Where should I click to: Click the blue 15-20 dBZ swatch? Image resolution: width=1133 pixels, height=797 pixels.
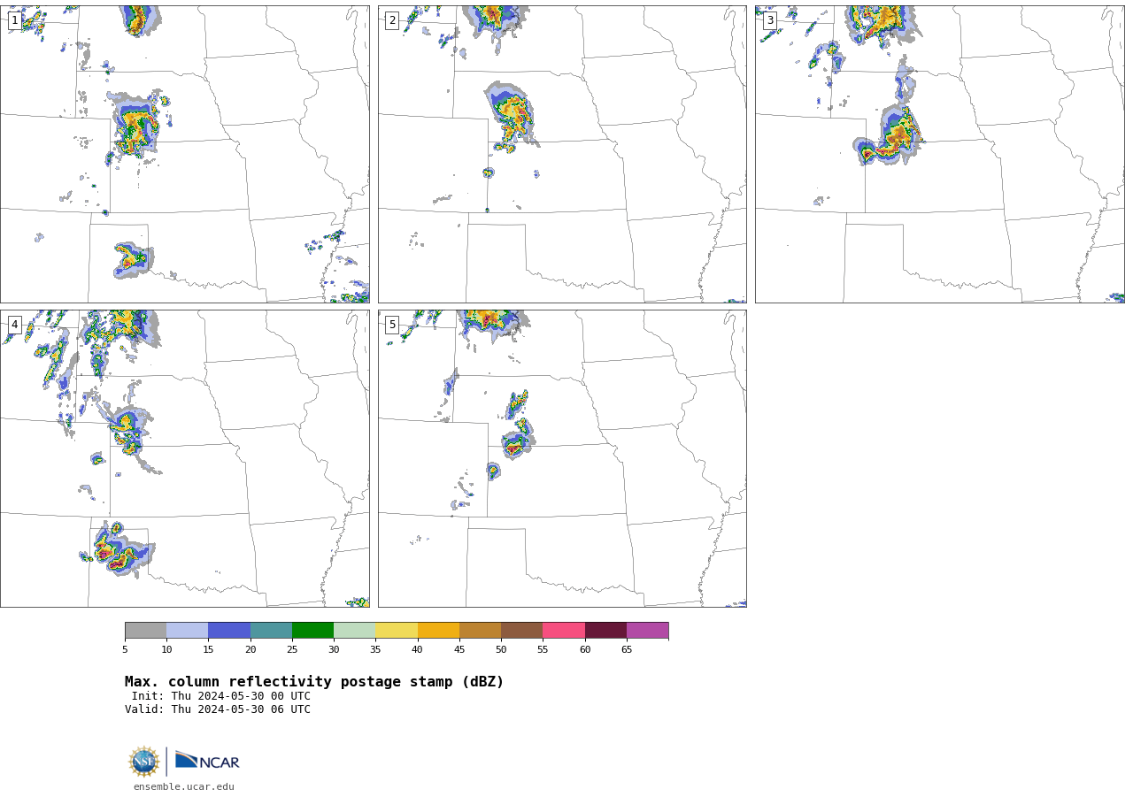pos(229,631)
